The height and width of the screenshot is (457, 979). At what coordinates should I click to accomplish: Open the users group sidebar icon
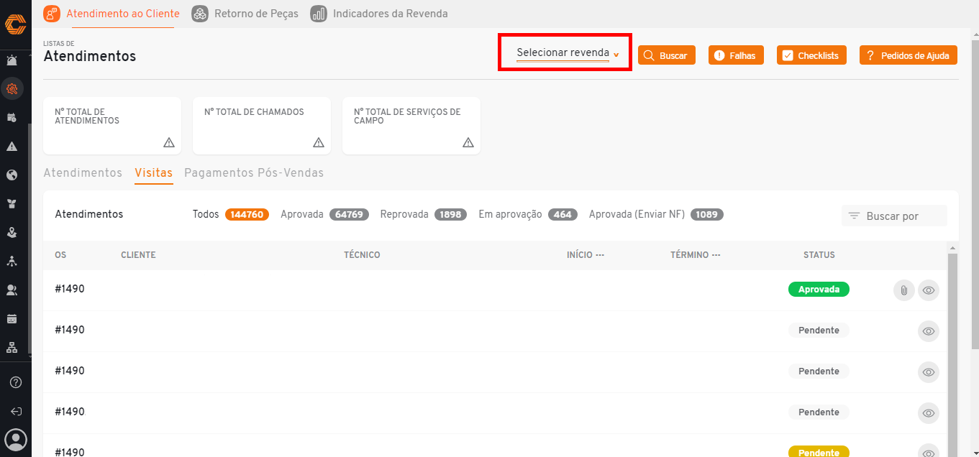(12, 290)
